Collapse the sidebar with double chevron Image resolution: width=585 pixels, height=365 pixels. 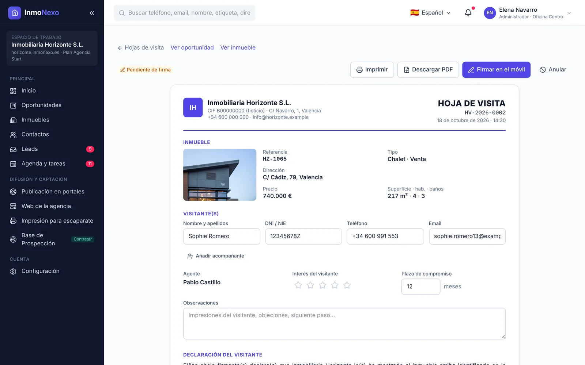(92, 13)
